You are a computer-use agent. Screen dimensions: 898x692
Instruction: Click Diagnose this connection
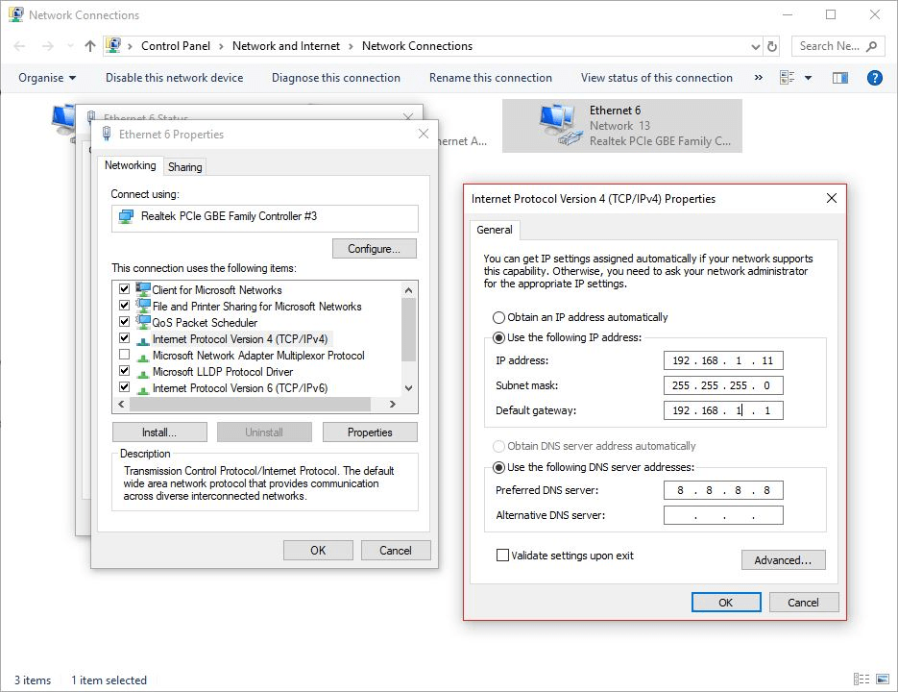[335, 78]
